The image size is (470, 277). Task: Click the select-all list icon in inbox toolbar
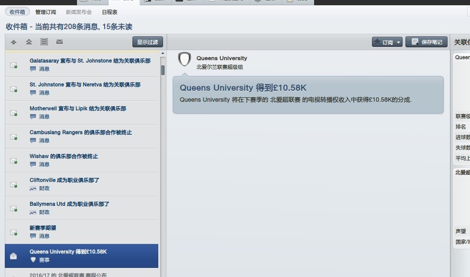click(44, 42)
